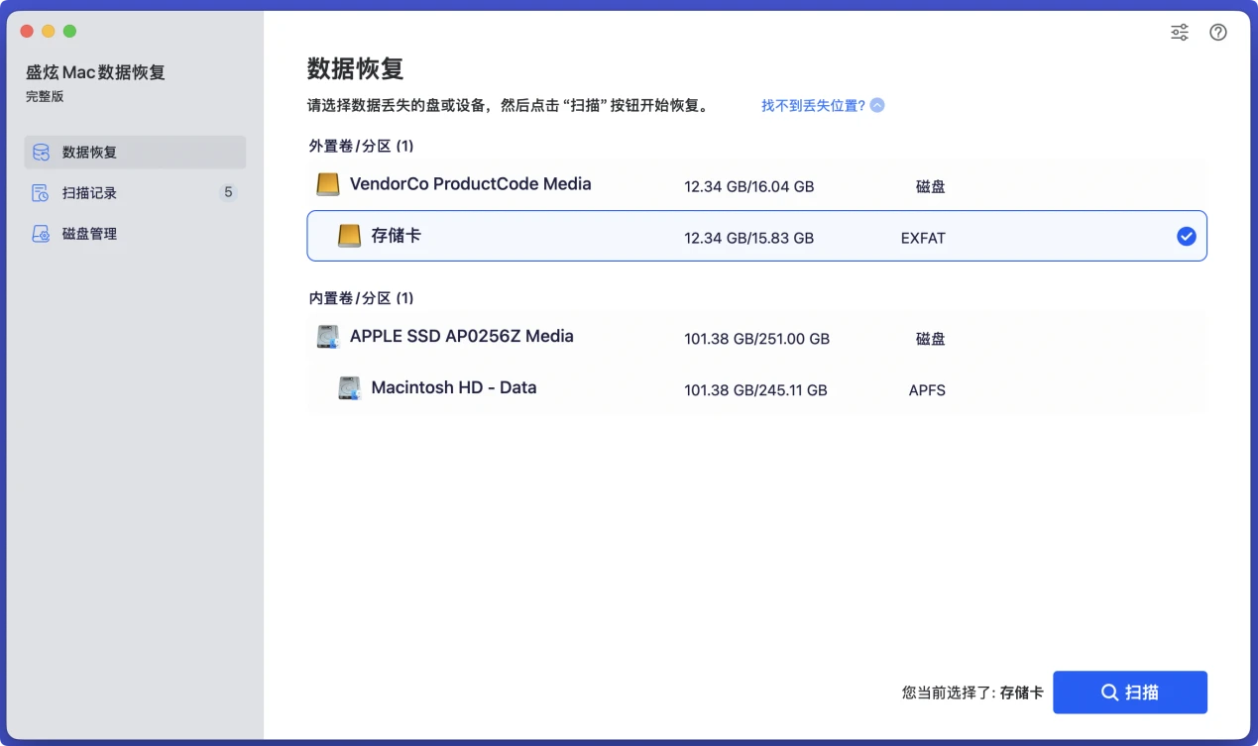Click the 存储卡 storage usage text
1258x746 pixels.
(748, 238)
